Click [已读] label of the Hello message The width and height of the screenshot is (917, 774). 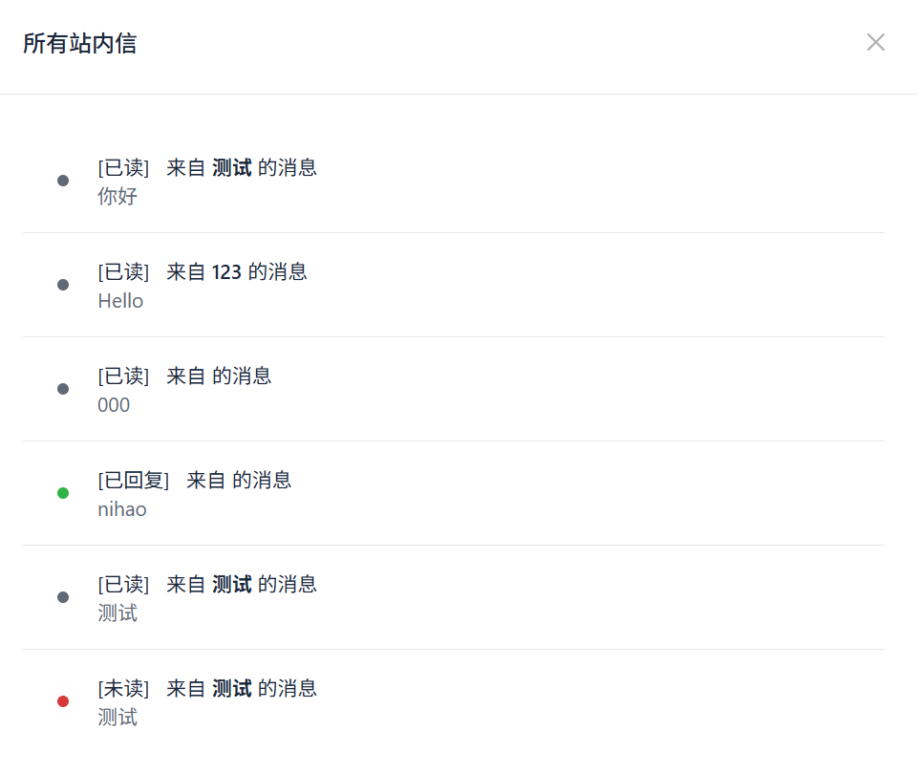coord(123,272)
